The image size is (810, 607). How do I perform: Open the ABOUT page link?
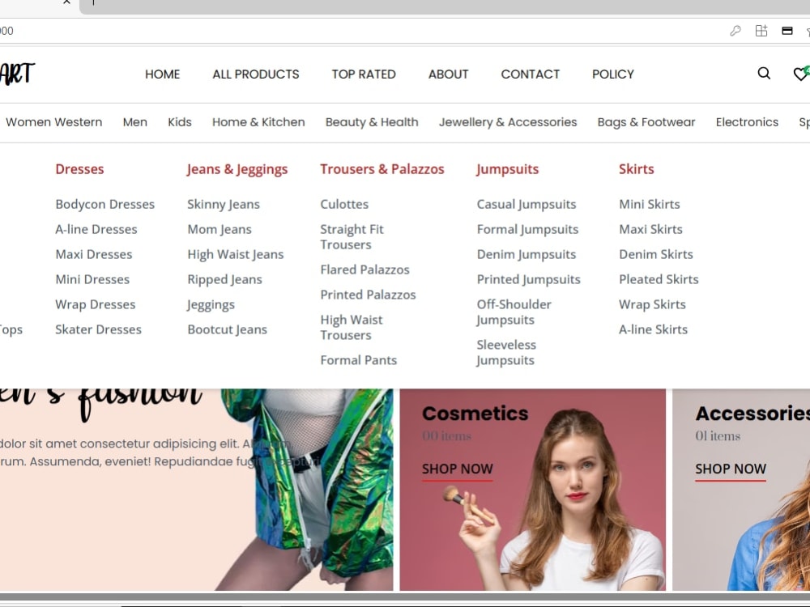(449, 74)
